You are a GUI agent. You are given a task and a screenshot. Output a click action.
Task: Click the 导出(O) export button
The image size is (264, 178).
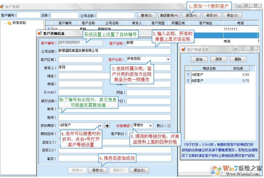pos(232,15)
